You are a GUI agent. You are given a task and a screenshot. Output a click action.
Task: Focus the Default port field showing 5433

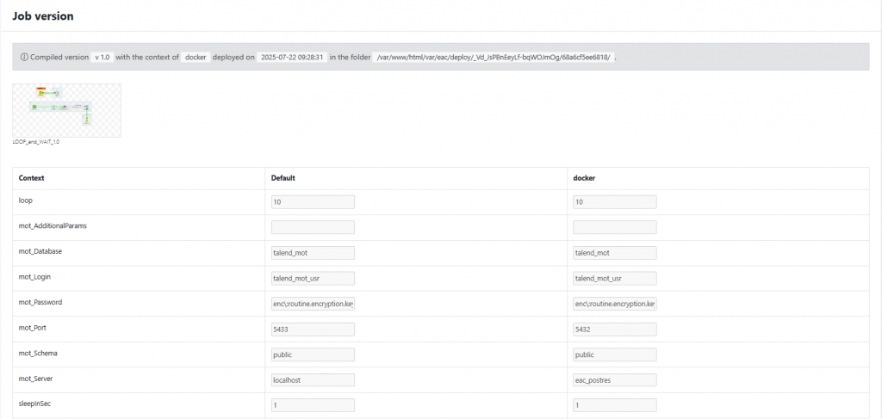coord(313,330)
